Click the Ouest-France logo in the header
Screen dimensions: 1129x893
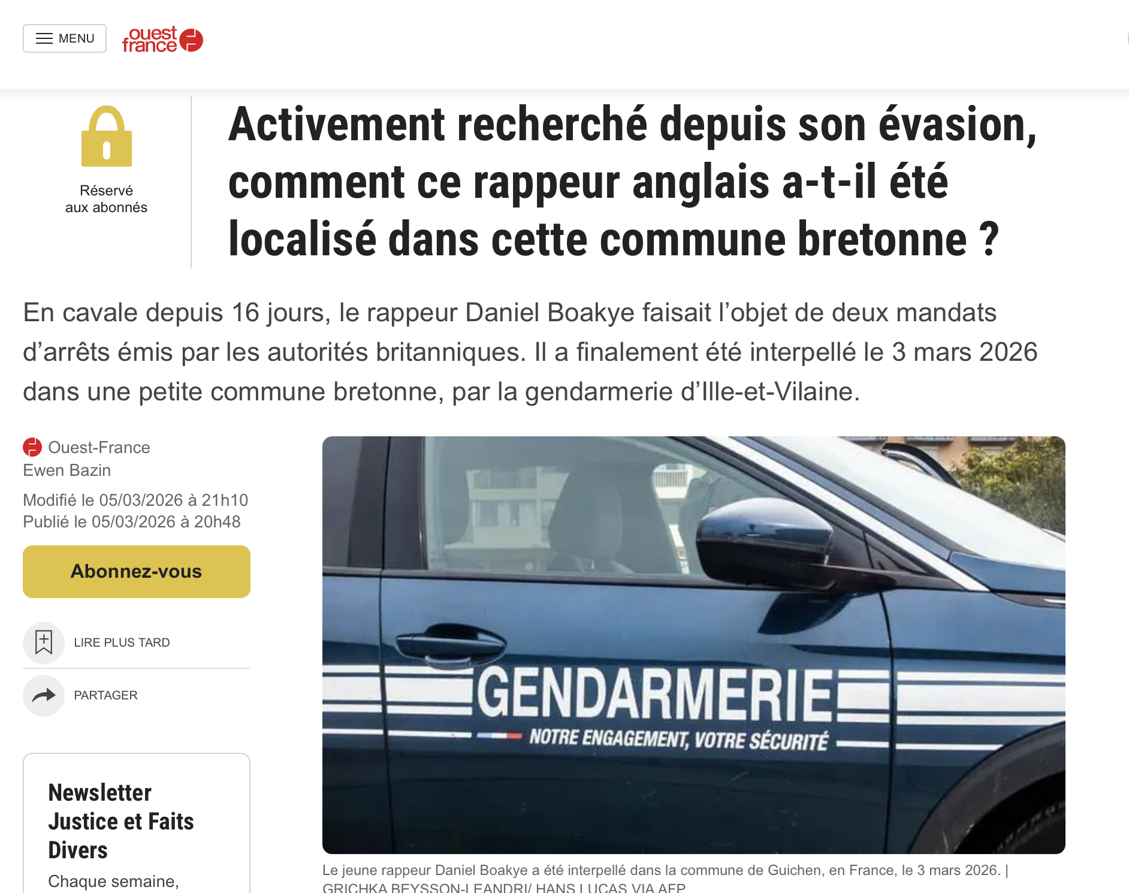[162, 40]
